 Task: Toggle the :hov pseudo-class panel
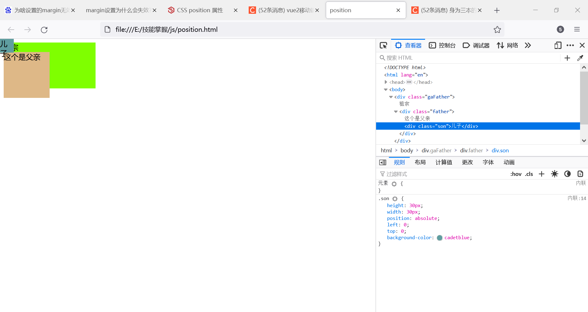point(516,174)
